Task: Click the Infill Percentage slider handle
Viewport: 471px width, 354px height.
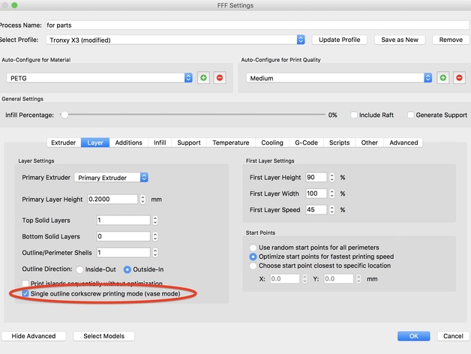Action: point(64,115)
